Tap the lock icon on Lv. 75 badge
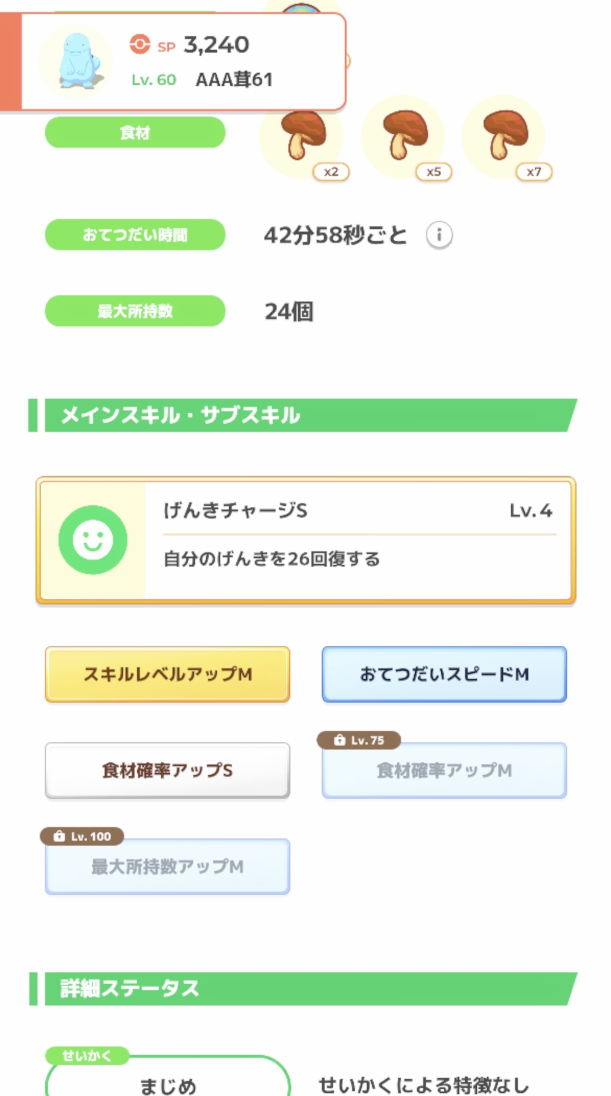Viewport: 611px width, 1096px height. (x=340, y=740)
